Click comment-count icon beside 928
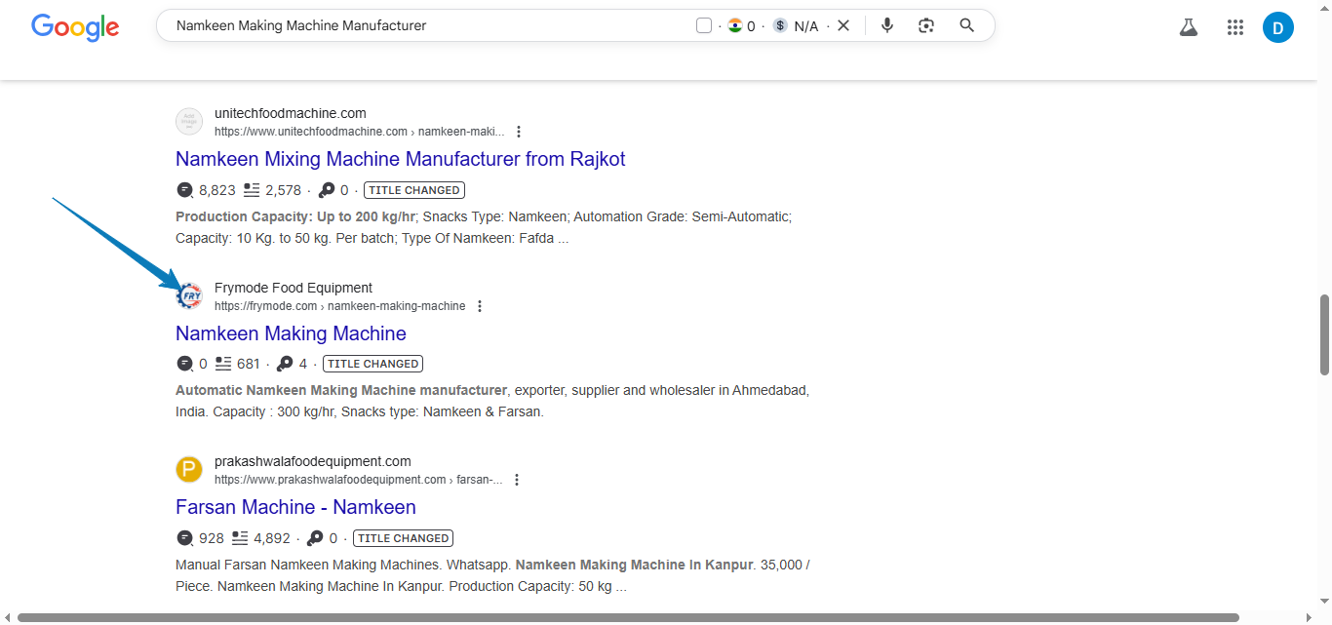 pos(184,538)
